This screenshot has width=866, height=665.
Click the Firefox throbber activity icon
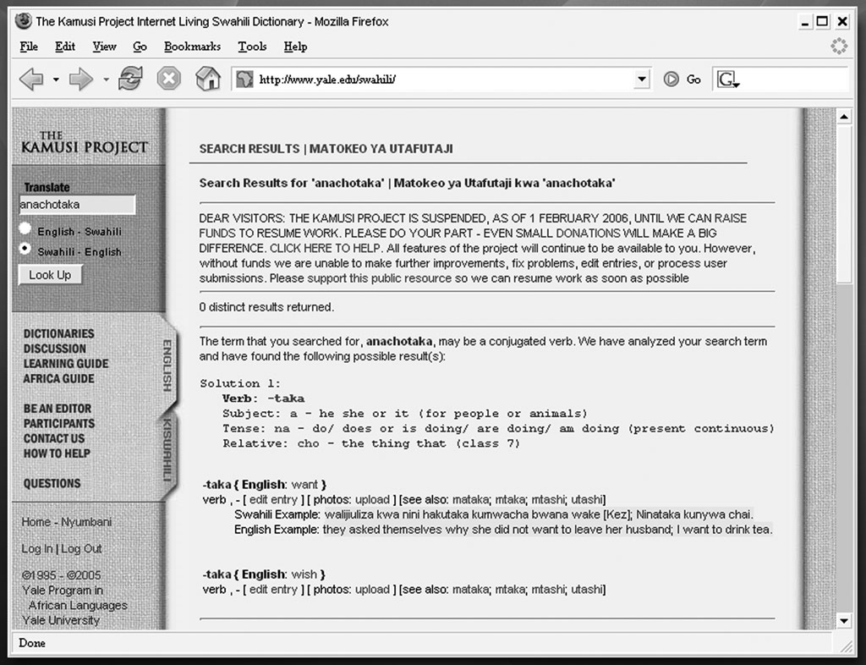pos(839,46)
